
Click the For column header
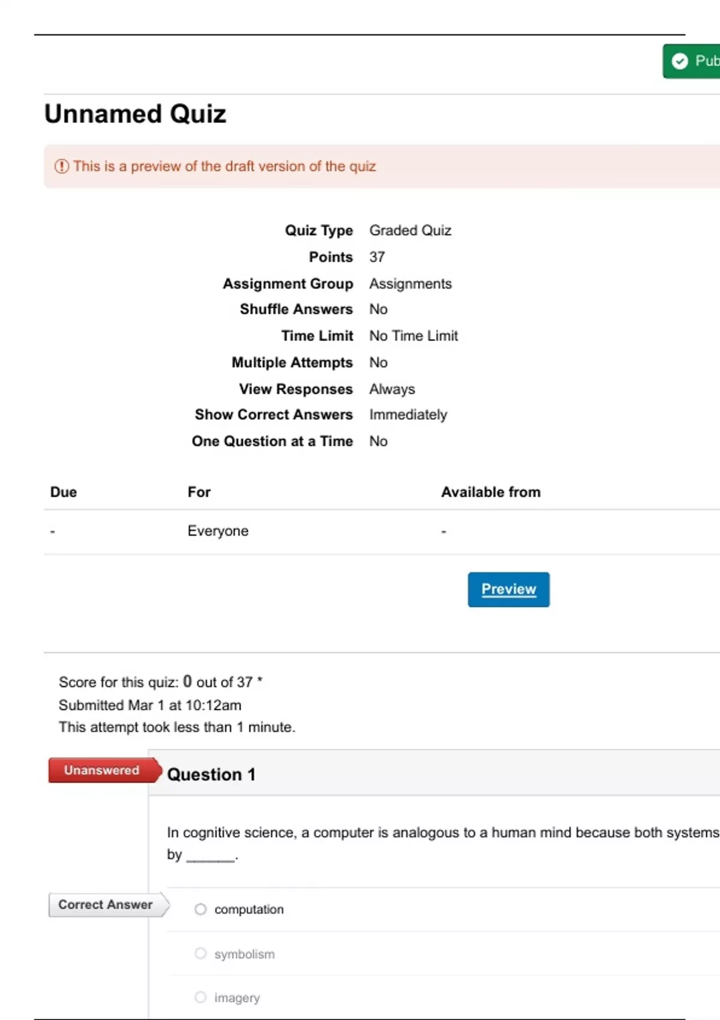[x=199, y=492]
